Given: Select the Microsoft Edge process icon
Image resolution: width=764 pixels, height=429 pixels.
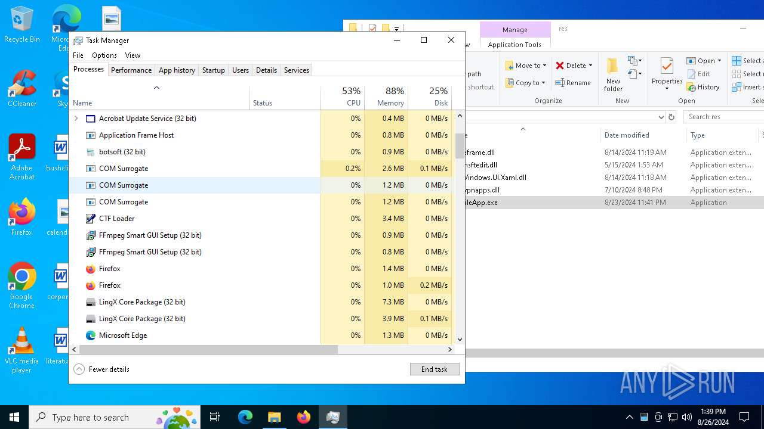Looking at the screenshot, I should (x=91, y=335).
